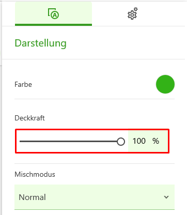The image size is (187, 215).
Task: Click the Normal text in the blend mode box
Action: pos(32,197)
